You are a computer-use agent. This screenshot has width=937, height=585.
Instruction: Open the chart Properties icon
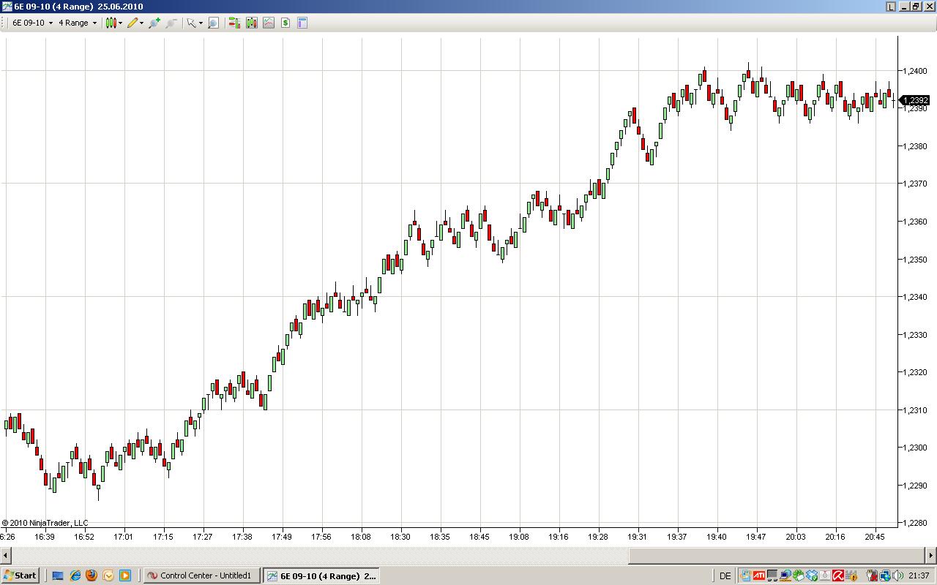coord(302,23)
